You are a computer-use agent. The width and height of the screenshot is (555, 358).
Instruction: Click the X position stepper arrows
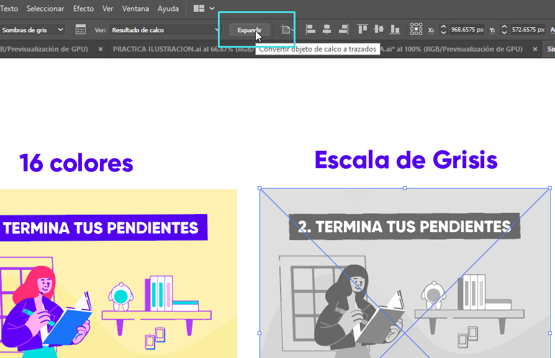pos(443,29)
